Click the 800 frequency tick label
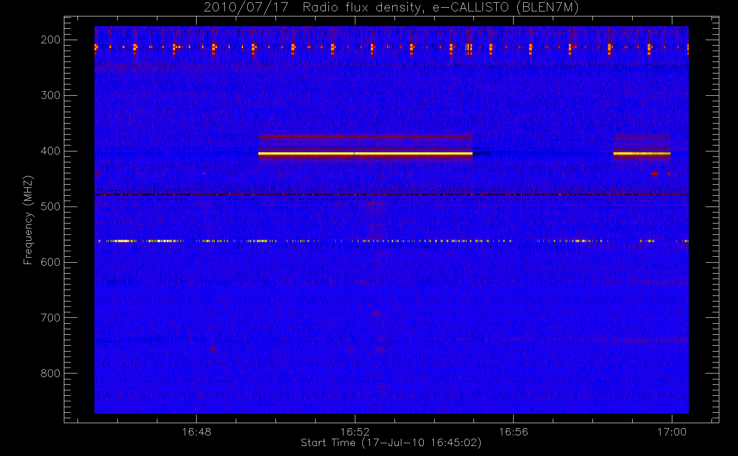 [51, 373]
